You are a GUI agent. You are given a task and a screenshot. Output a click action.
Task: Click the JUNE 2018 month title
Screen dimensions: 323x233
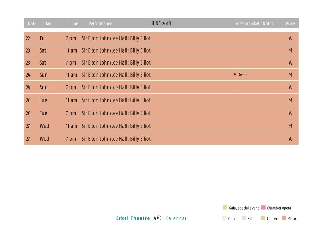point(161,23)
